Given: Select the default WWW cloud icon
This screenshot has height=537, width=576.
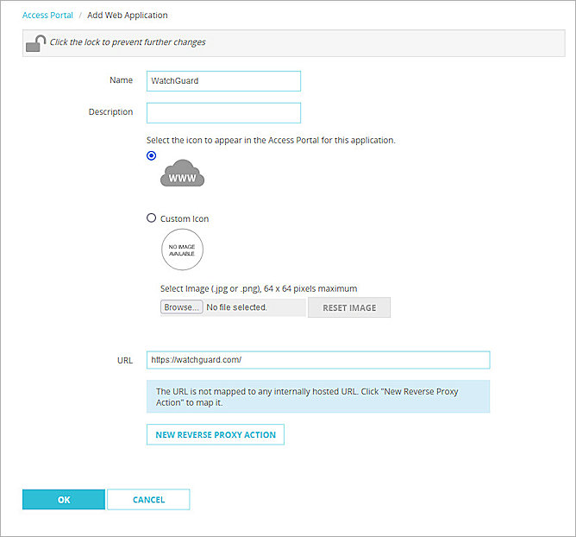Looking at the screenshot, I should (x=182, y=174).
